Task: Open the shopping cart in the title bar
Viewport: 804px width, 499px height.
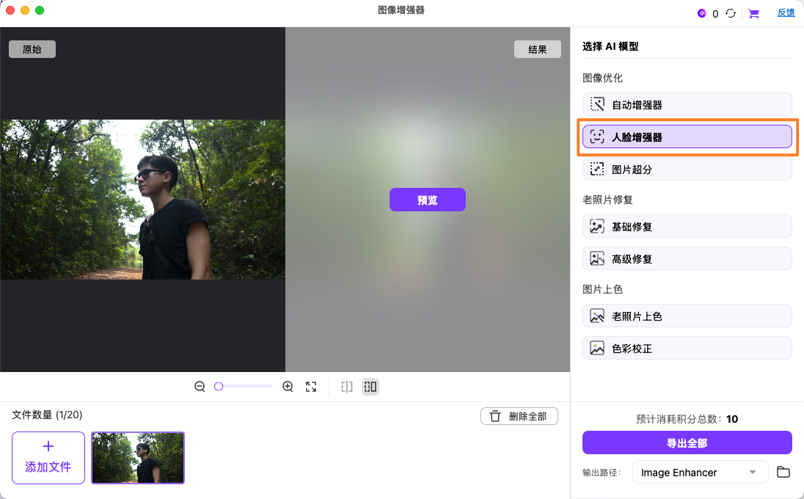Action: point(753,12)
